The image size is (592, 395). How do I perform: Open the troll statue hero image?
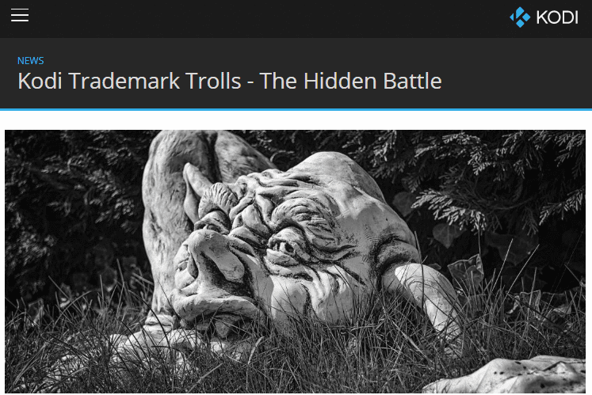click(x=296, y=261)
